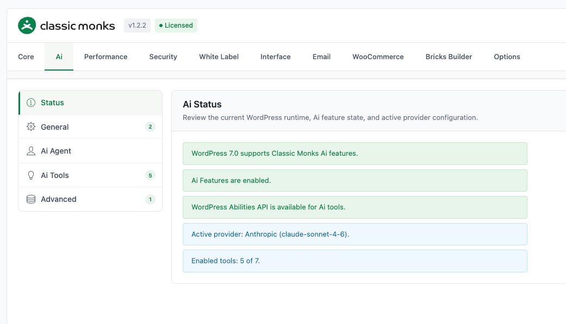Click the General gear icon
The height and width of the screenshot is (324, 566).
tap(31, 127)
